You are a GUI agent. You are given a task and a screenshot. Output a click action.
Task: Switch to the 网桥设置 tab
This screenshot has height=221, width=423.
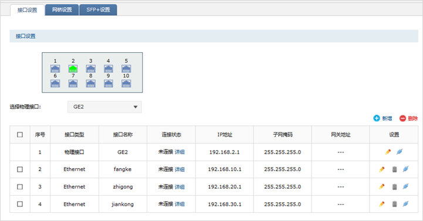pyautogui.click(x=62, y=10)
